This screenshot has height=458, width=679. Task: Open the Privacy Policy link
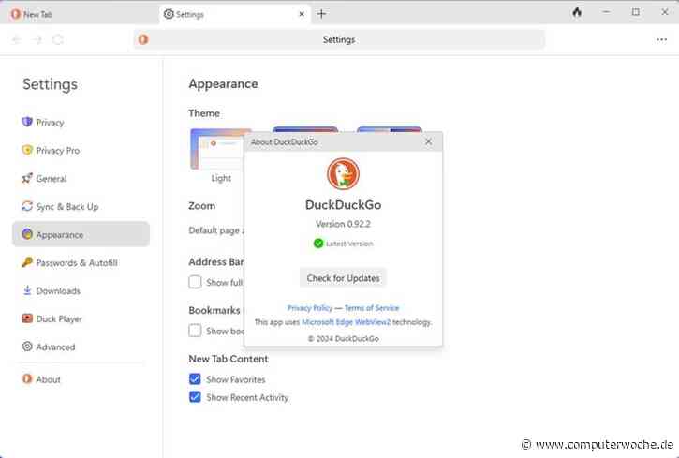tap(310, 308)
